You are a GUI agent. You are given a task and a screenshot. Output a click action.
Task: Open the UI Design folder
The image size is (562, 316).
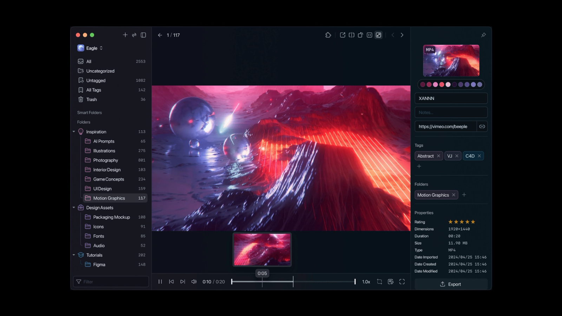tap(115, 189)
